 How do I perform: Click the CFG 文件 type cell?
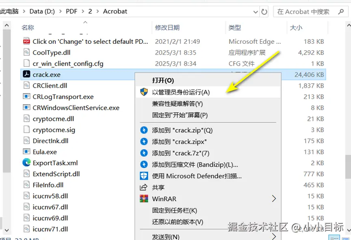pos(241,64)
